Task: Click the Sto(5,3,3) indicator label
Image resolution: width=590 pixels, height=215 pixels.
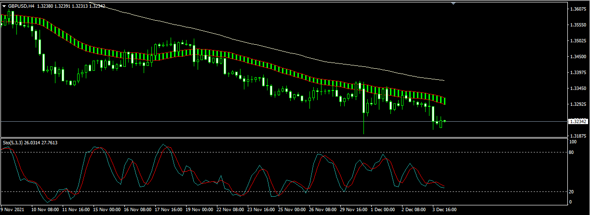Action: tap(13, 142)
